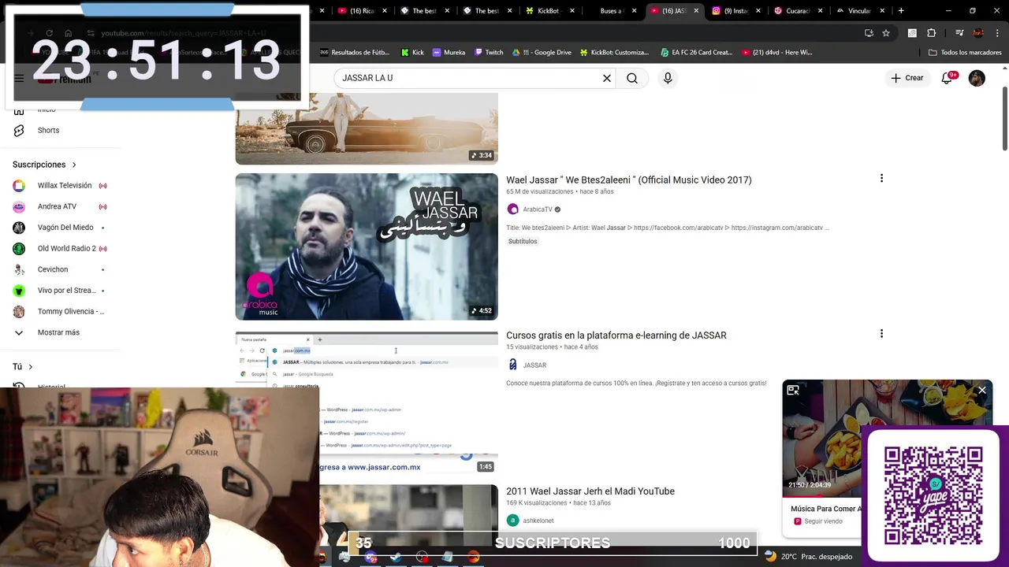Expand the Suscripciones section chevron
This screenshot has height=567, width=1009.
pos(74,165)
